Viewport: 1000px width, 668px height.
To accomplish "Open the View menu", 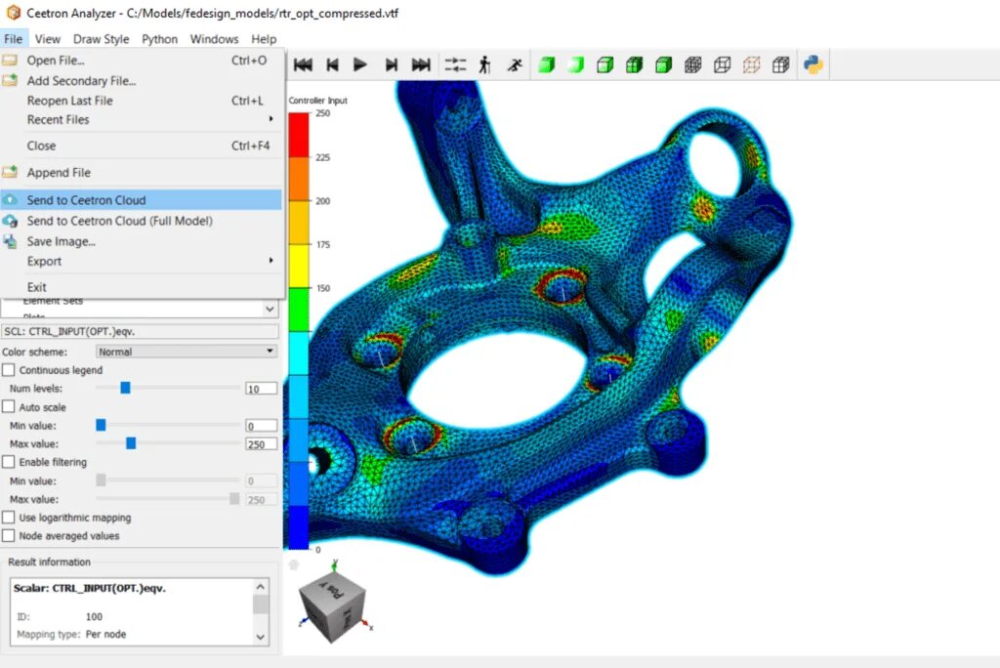I will [48, 39].
